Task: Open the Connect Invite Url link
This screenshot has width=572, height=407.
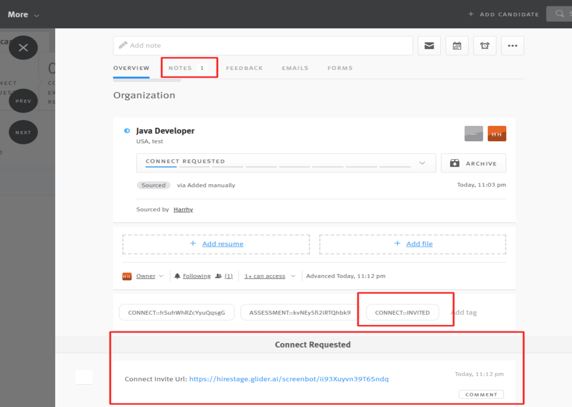Action: [x=288, y=379]
